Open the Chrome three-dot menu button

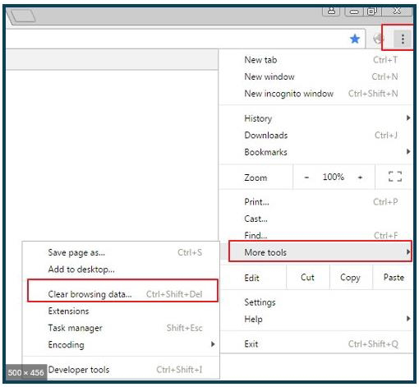[x=403, y=39]
